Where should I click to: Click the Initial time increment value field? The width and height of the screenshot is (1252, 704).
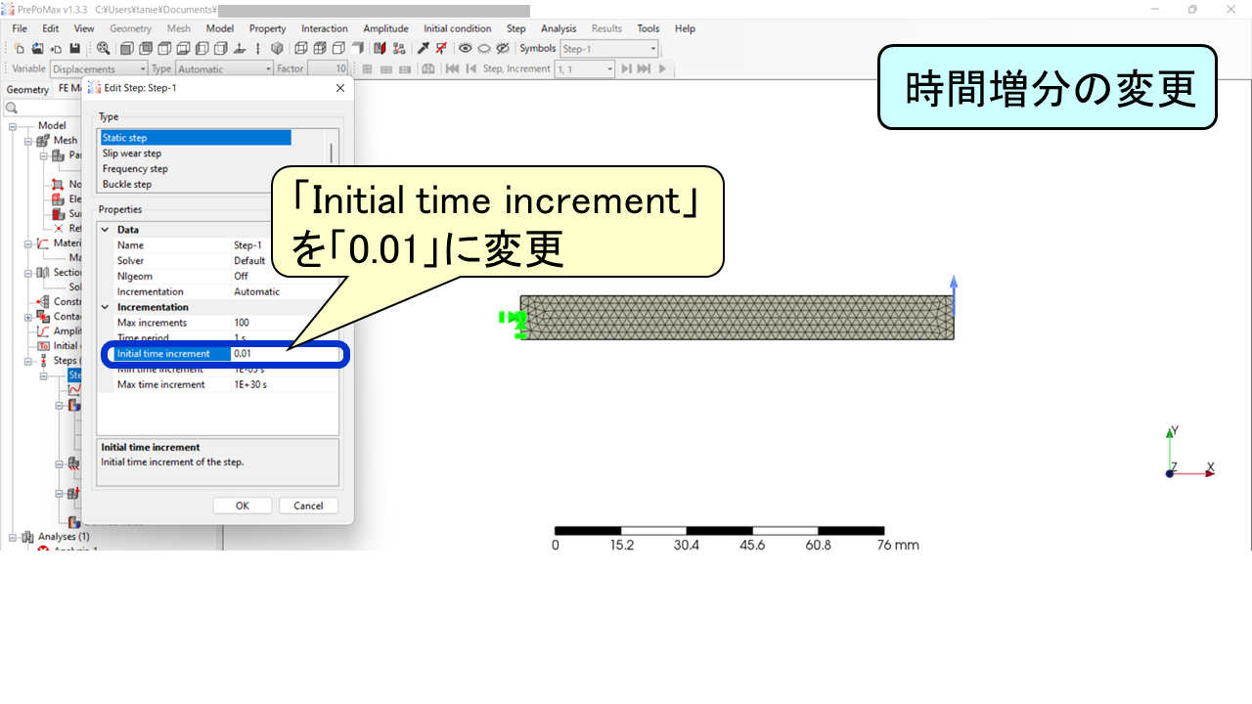coord(285,353)
